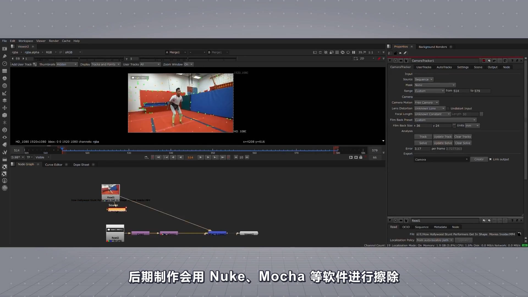The width and height of the screenshot is (528, 297).
Task: Open the Render menu
Action: (x=54, y=41)
